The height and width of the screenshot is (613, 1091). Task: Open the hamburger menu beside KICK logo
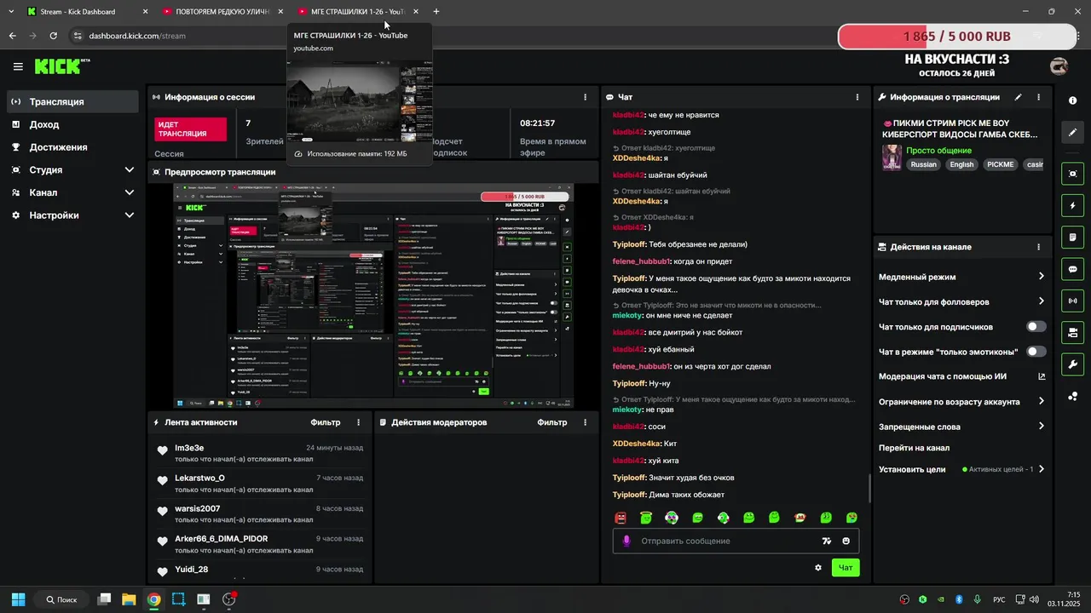pyautogui.click(x=18, y=66)
